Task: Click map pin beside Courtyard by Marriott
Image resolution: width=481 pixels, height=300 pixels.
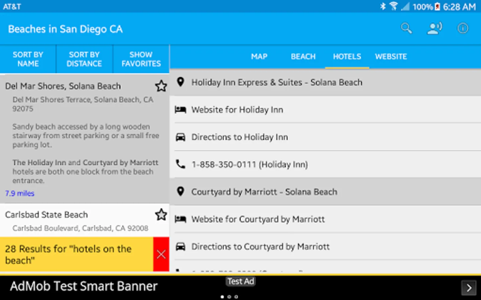Action: pos(180,191)
